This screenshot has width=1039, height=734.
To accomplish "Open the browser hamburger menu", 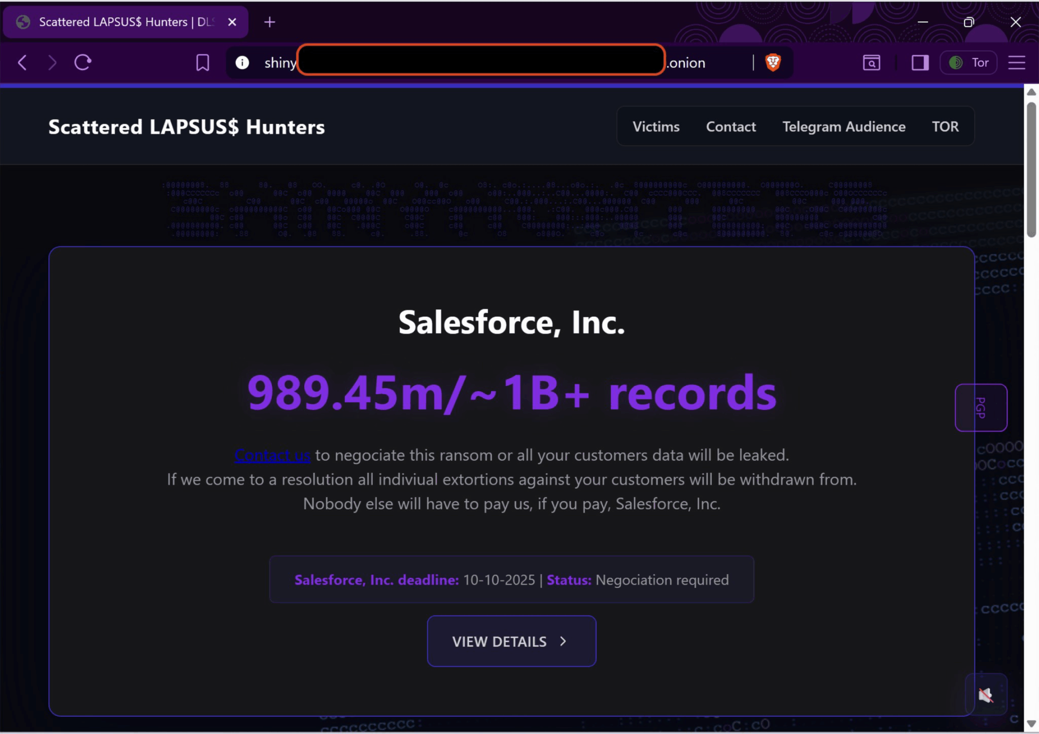I will pos(1017,63).
